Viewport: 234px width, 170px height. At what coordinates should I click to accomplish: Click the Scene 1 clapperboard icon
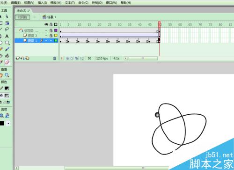point(44,17)
